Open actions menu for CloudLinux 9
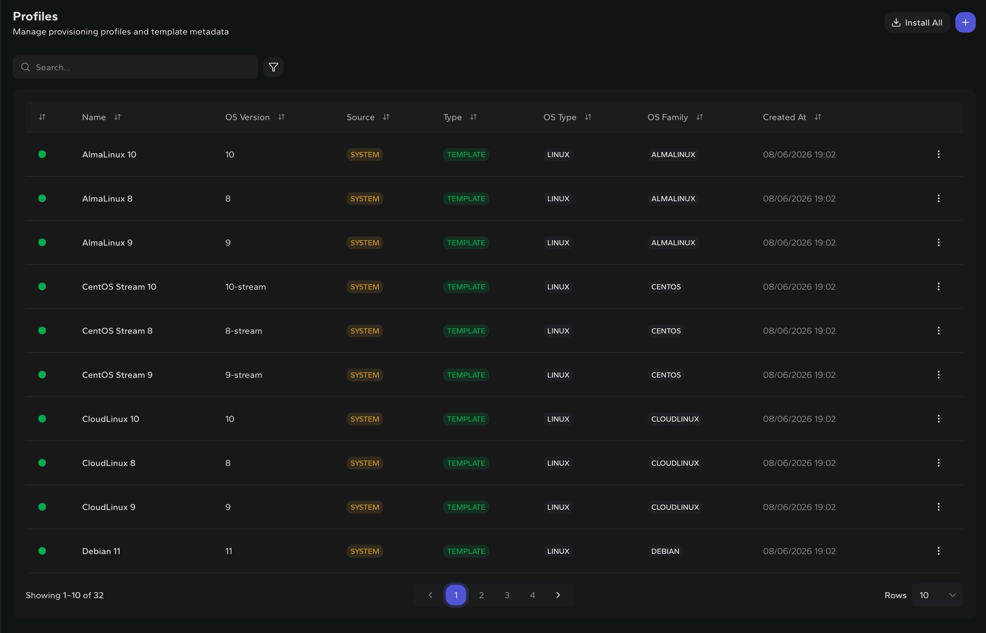Image resolution: width=986 pixels, height=633 pixels. point(938,507)
